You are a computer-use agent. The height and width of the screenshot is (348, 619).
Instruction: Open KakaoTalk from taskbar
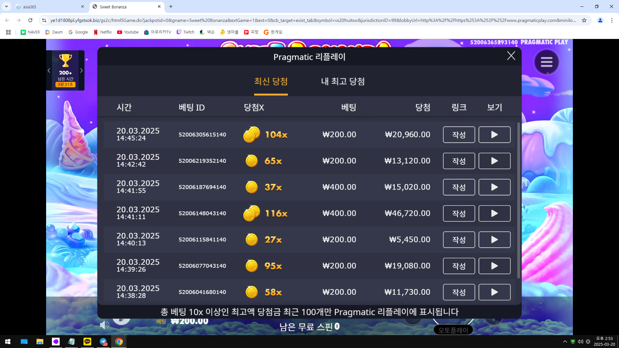[x=87, y=342]
